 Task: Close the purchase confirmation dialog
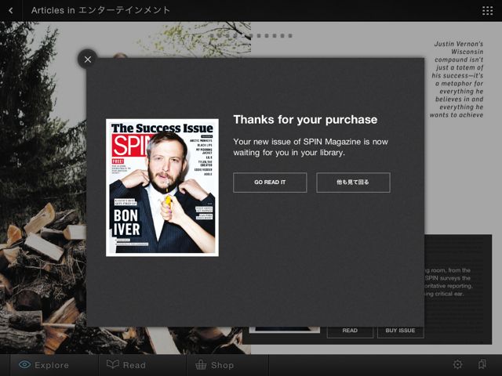tap(87, 60)
